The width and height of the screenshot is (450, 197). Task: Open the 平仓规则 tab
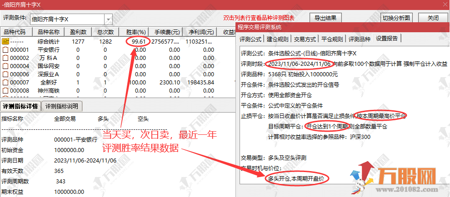tap(332, 39)
